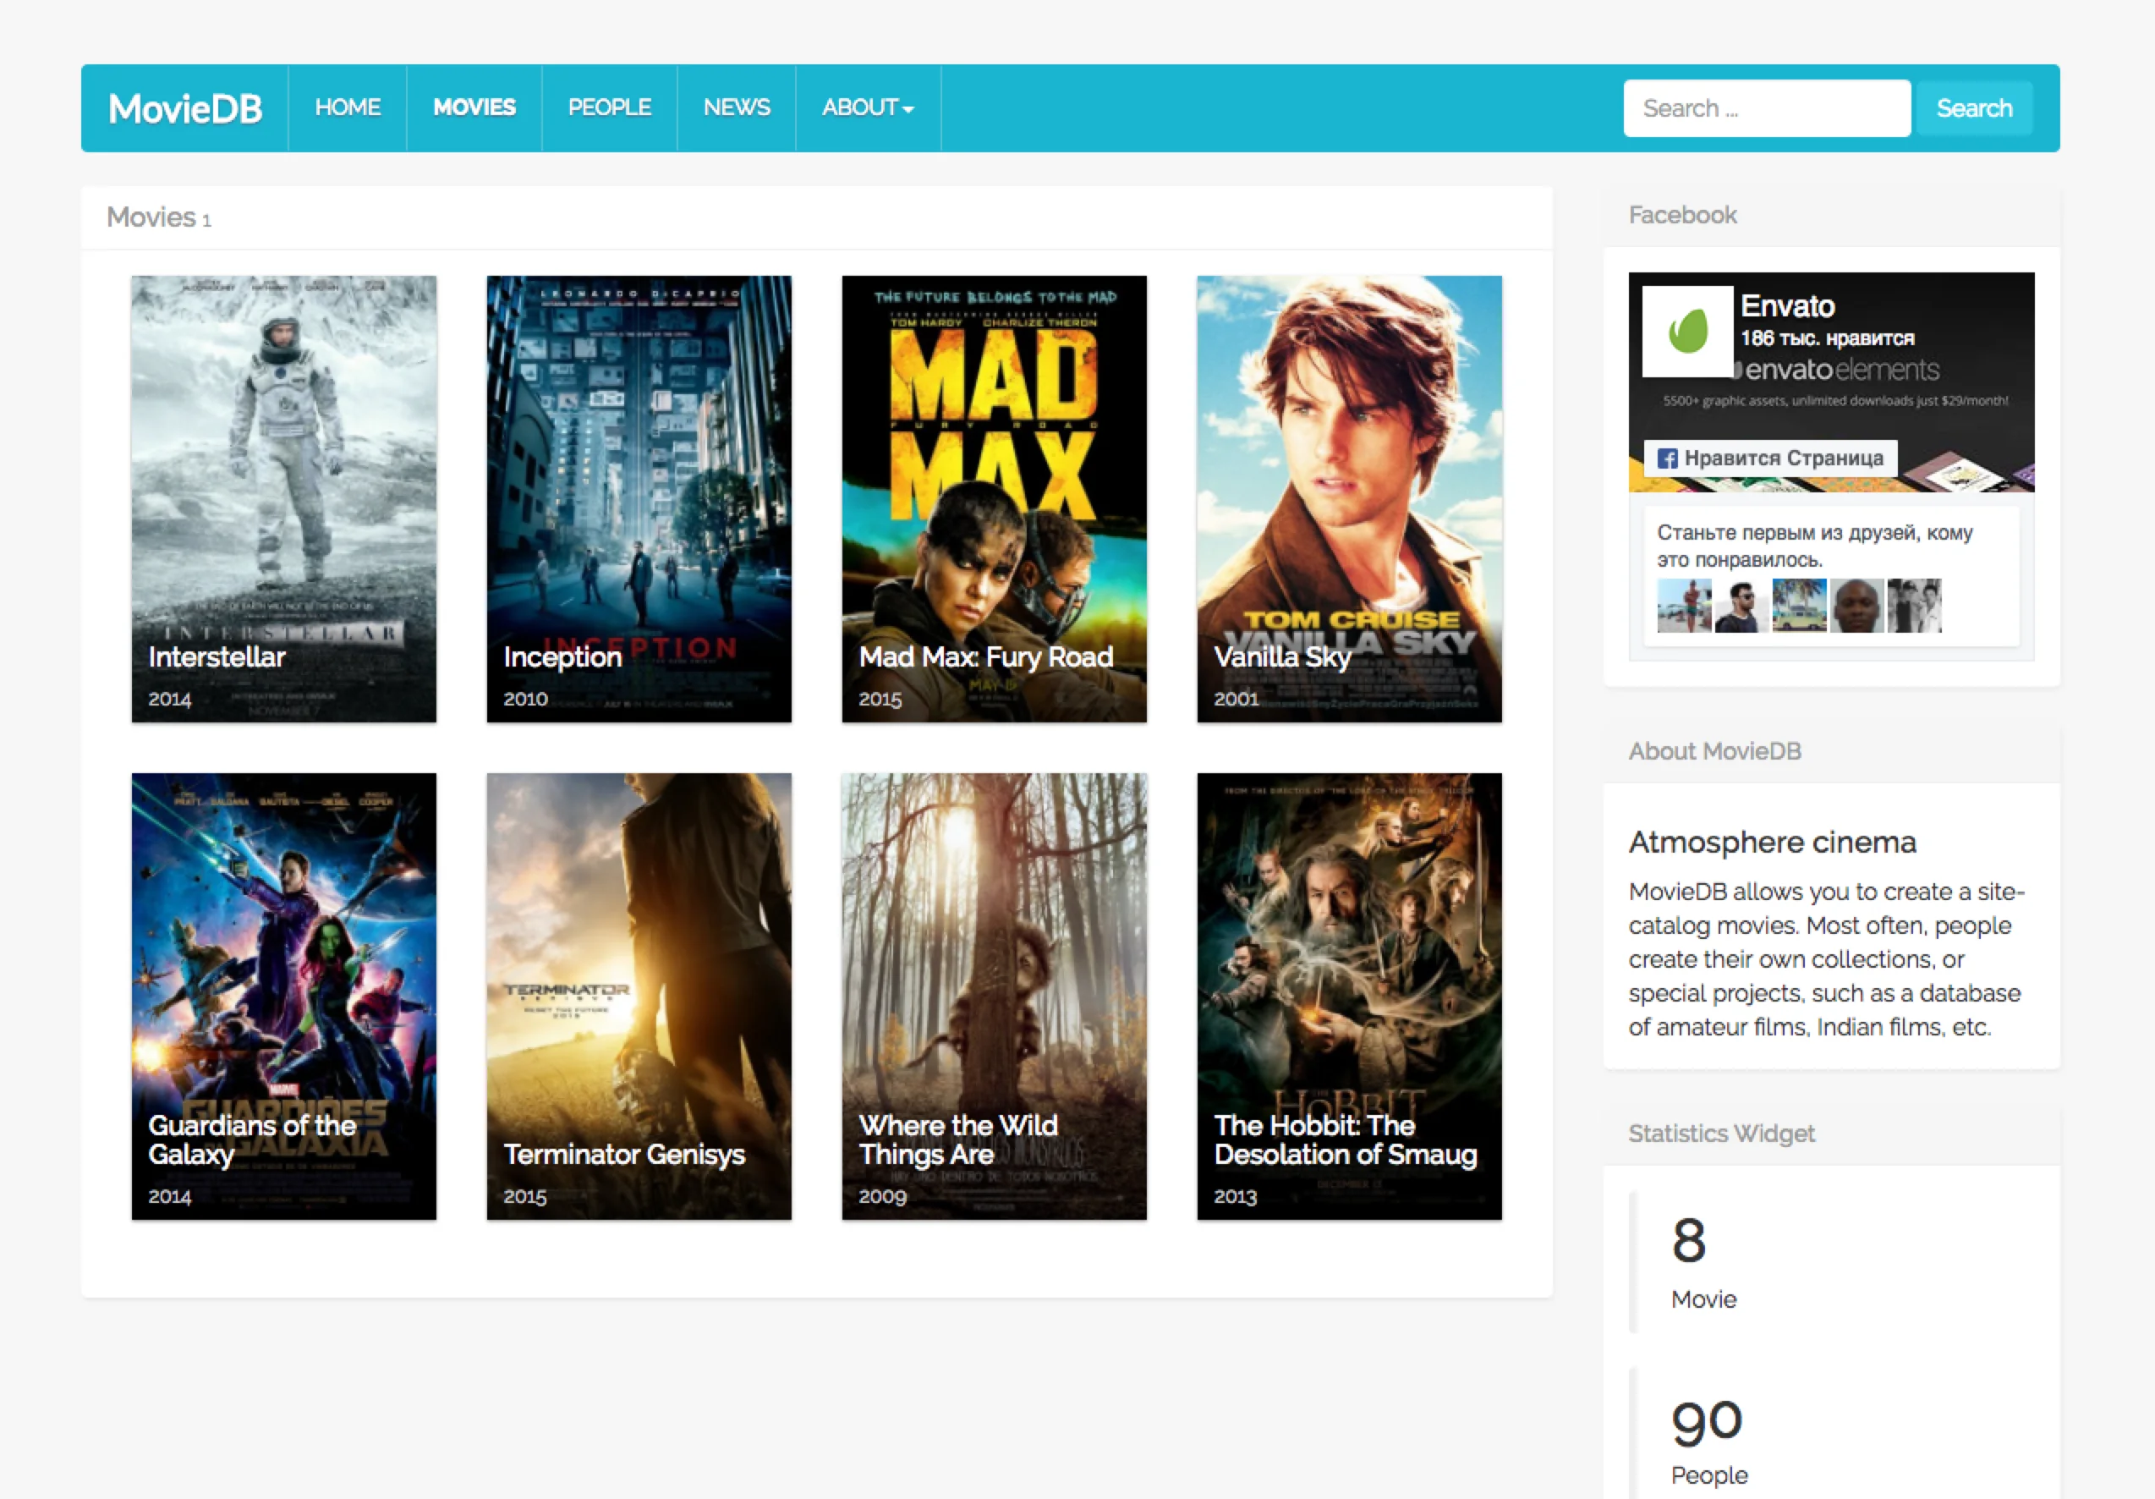
Task: Go to the HOME menu item
Action: [348, 108]
